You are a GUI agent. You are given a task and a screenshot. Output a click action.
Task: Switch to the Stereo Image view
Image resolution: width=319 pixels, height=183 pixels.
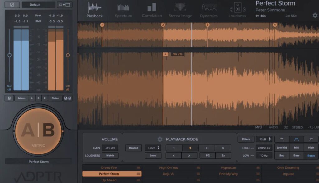coord(181,10)
